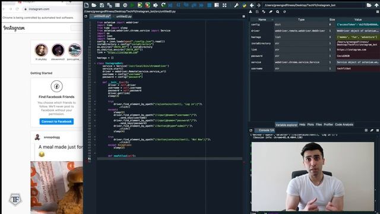Viewport: 380px width, 214px height.
Task: Stop debugging with the blue square icon
Action: pyautogui.click(x=210, y=5)
